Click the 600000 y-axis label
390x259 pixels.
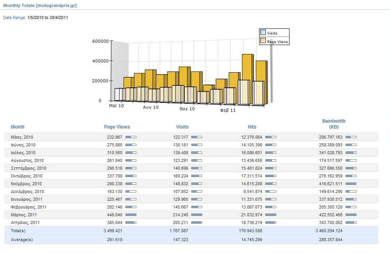100,41
